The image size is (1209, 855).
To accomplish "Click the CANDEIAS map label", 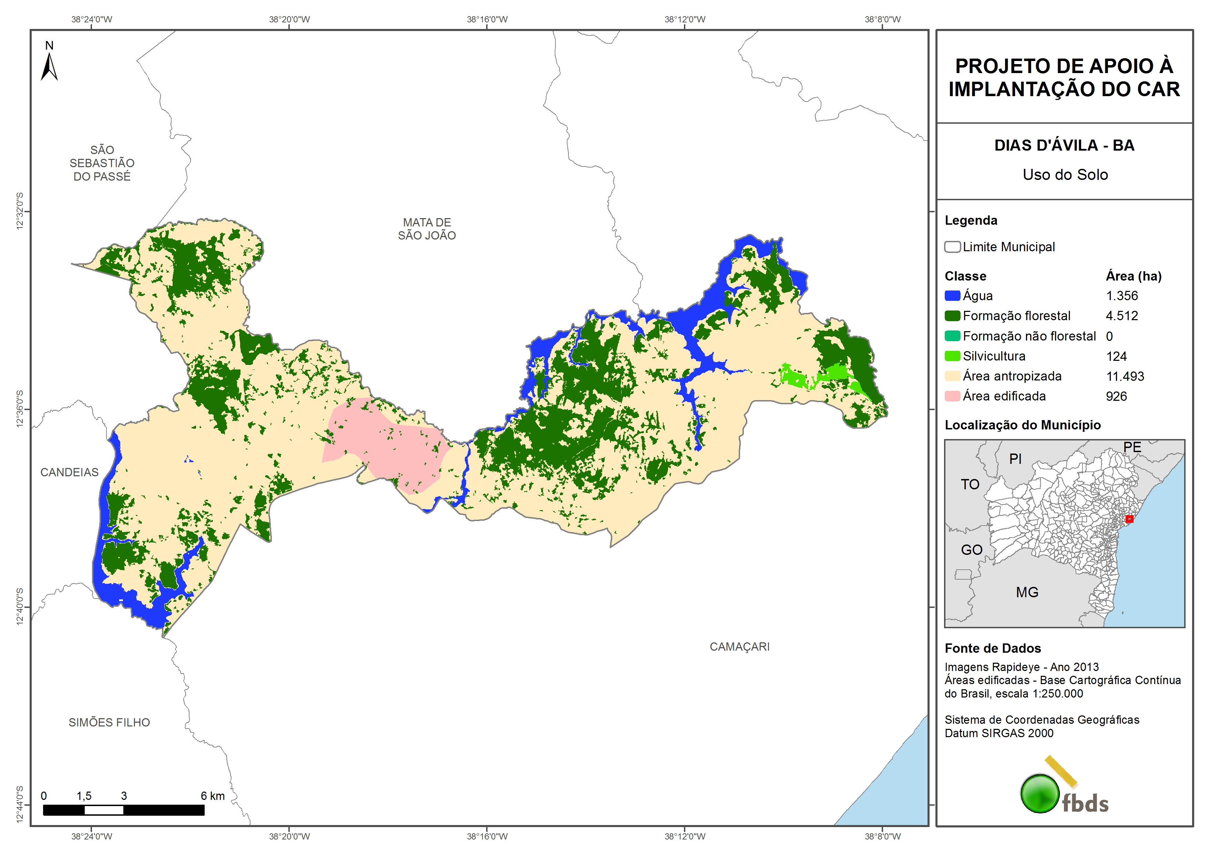I will 70,472.
